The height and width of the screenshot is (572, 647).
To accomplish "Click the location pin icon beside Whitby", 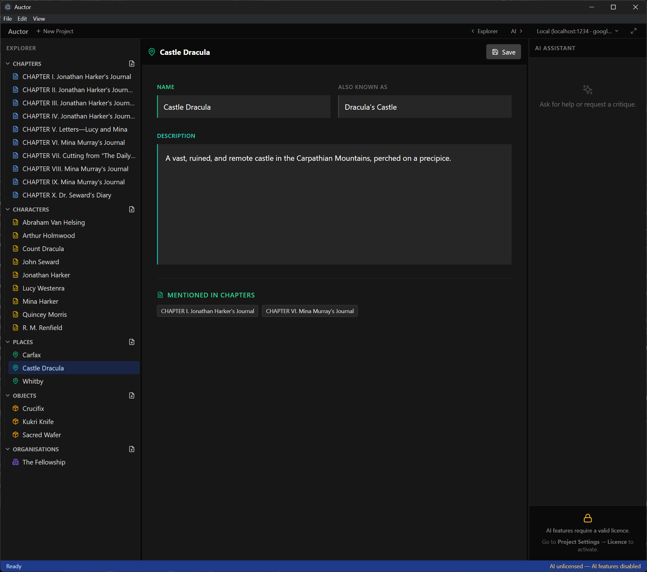I will coord(15,381).
